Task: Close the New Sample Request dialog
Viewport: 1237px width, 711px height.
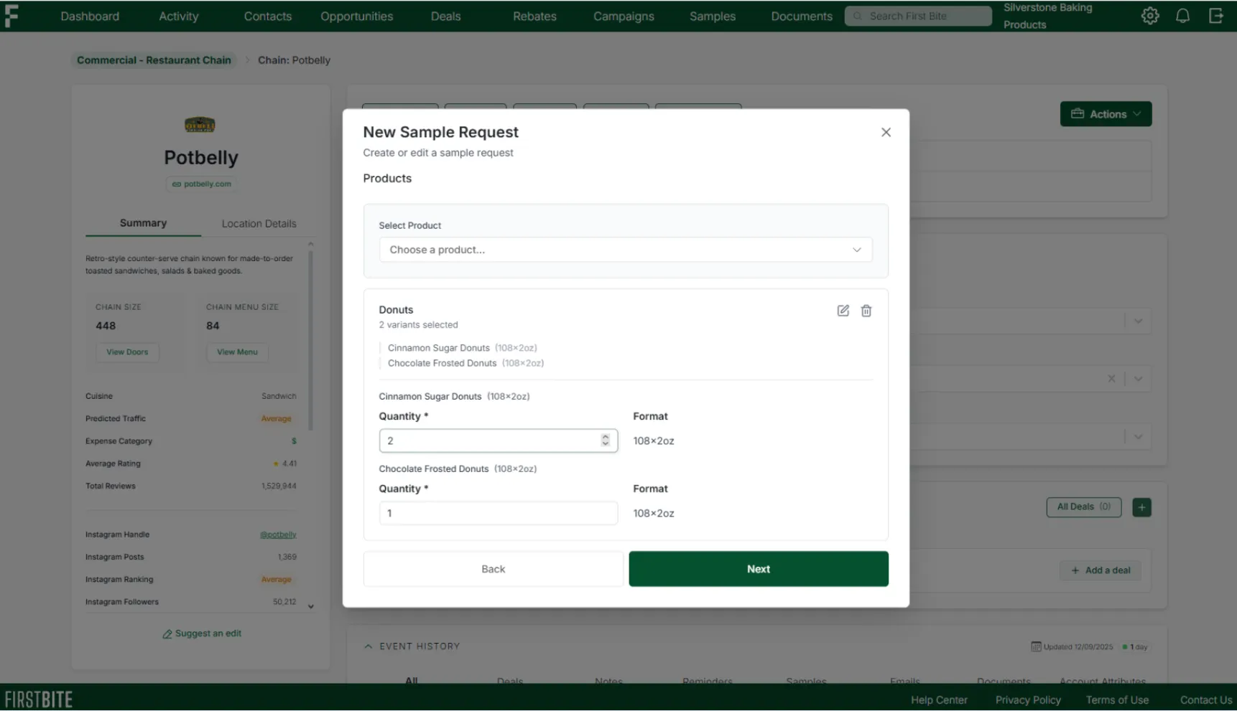Action: coord(886,132)
